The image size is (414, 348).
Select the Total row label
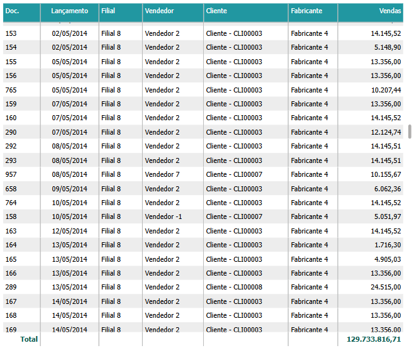pyautogui.click(x=29, y=339)
